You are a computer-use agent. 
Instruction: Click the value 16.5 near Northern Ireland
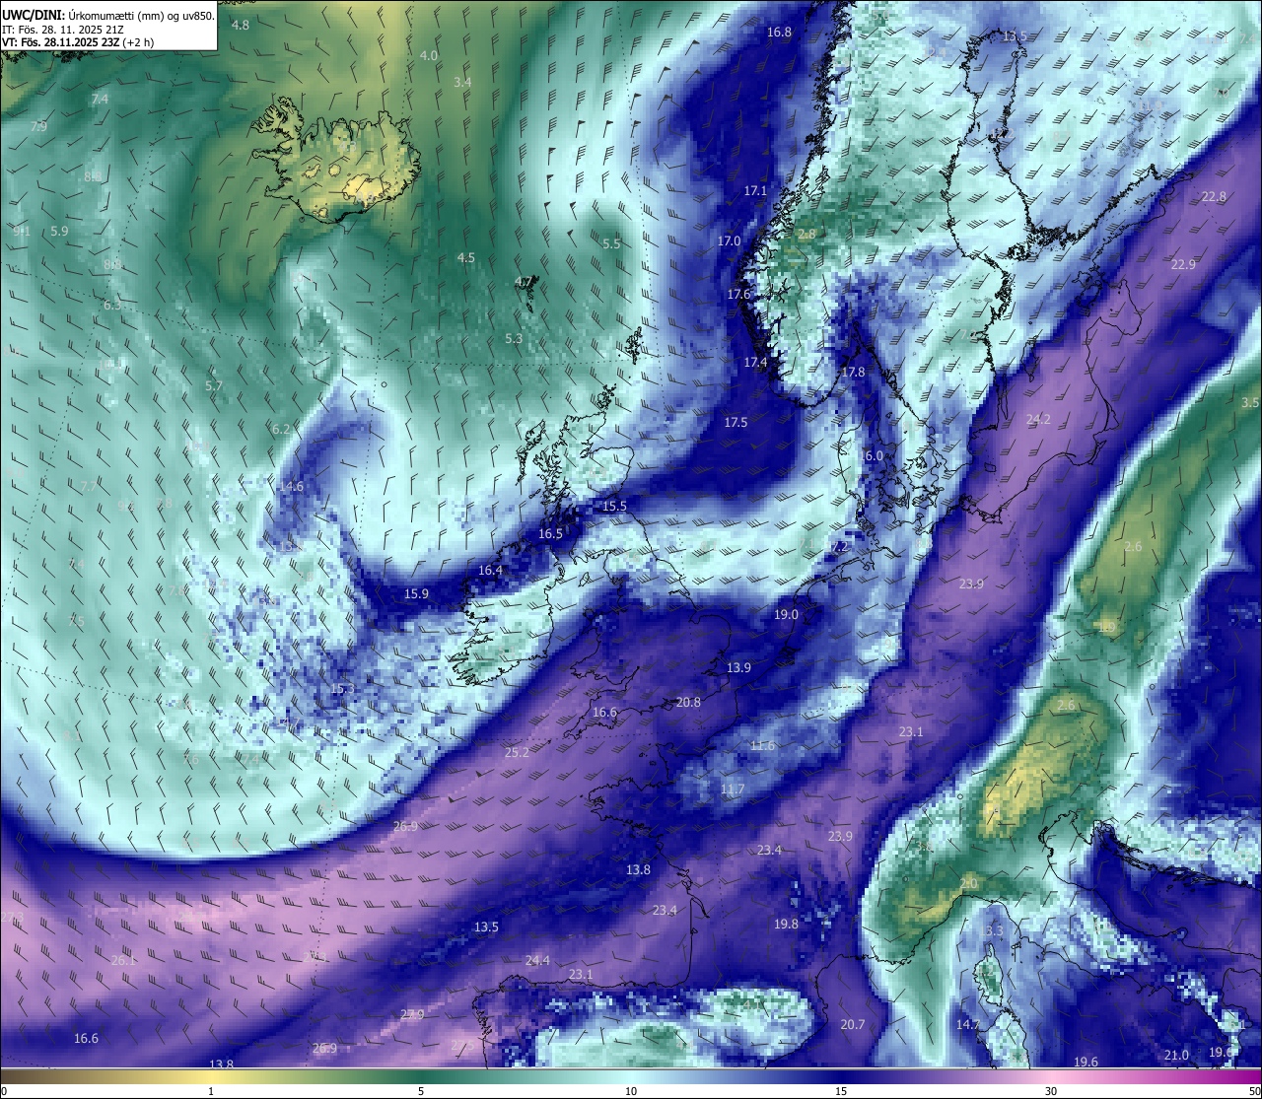550,534
